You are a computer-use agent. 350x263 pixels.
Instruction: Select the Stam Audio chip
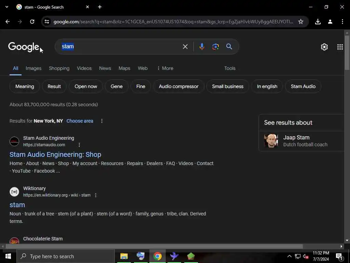303,86
